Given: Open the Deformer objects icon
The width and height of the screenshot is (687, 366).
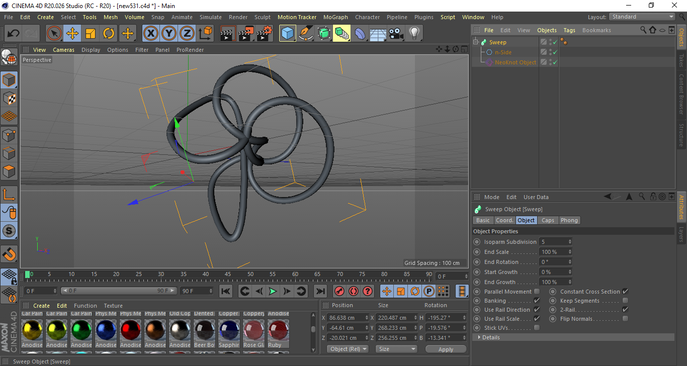Looking at the screenshot, I should [360, 34].
